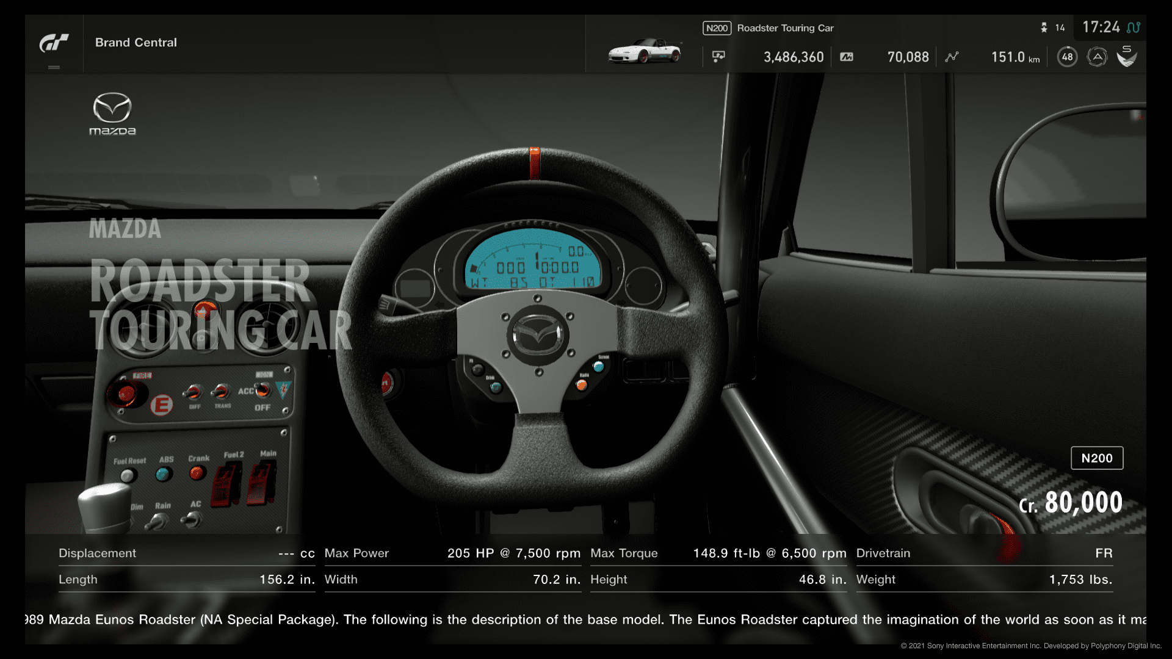Screen dimensions: 1172x659
Task: Open the Brand Central title
Action: 136,43
